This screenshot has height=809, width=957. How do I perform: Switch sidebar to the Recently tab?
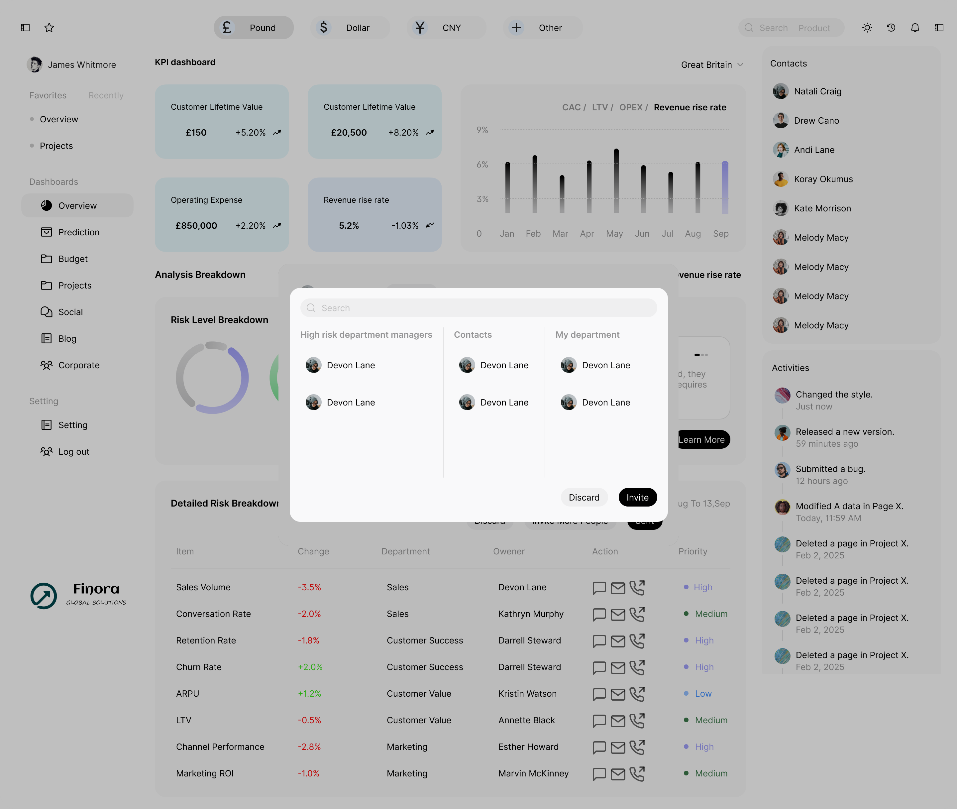coord(106,95)
